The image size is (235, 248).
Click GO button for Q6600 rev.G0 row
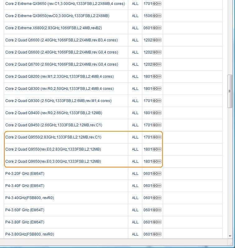tap(157, 52)
